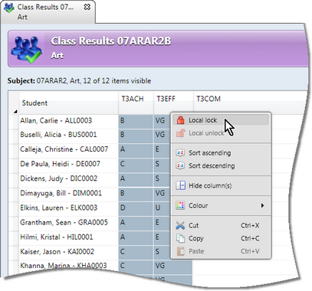The image size is (312, 291).
Task: Click T3ACH grade cell for Elkins, Lauren
Action: coord(136,208)
